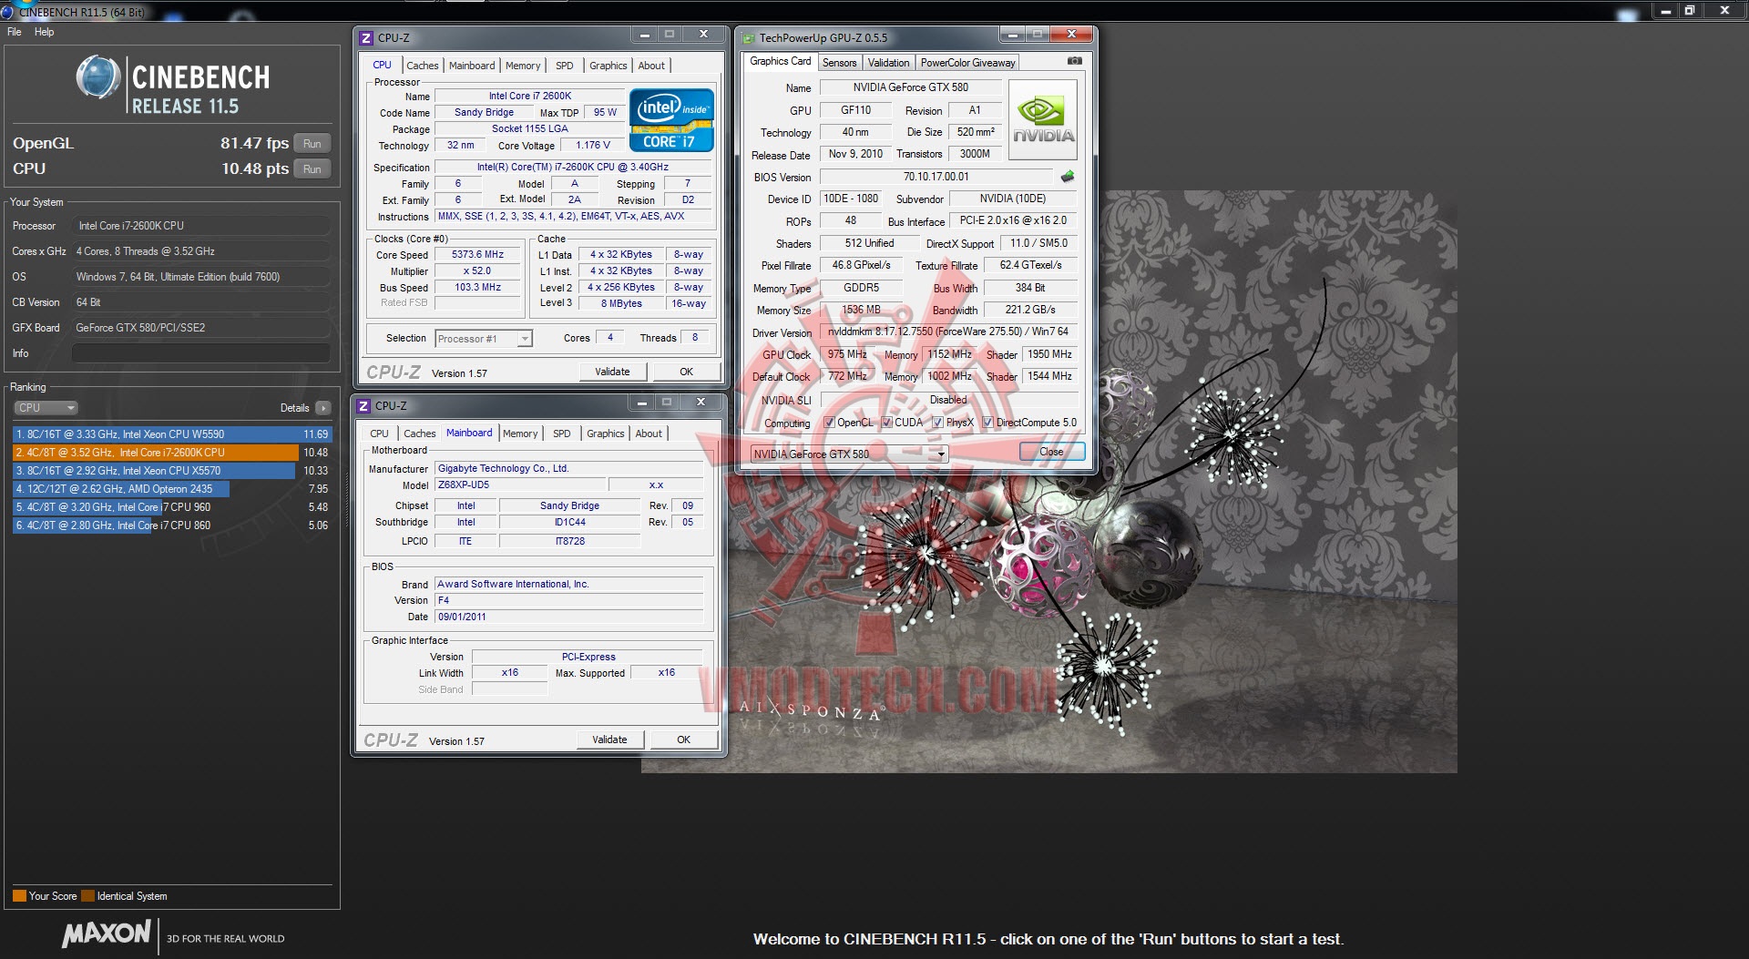Select the CPU tab in top CPU-Z window

click(x=382, y=65)
